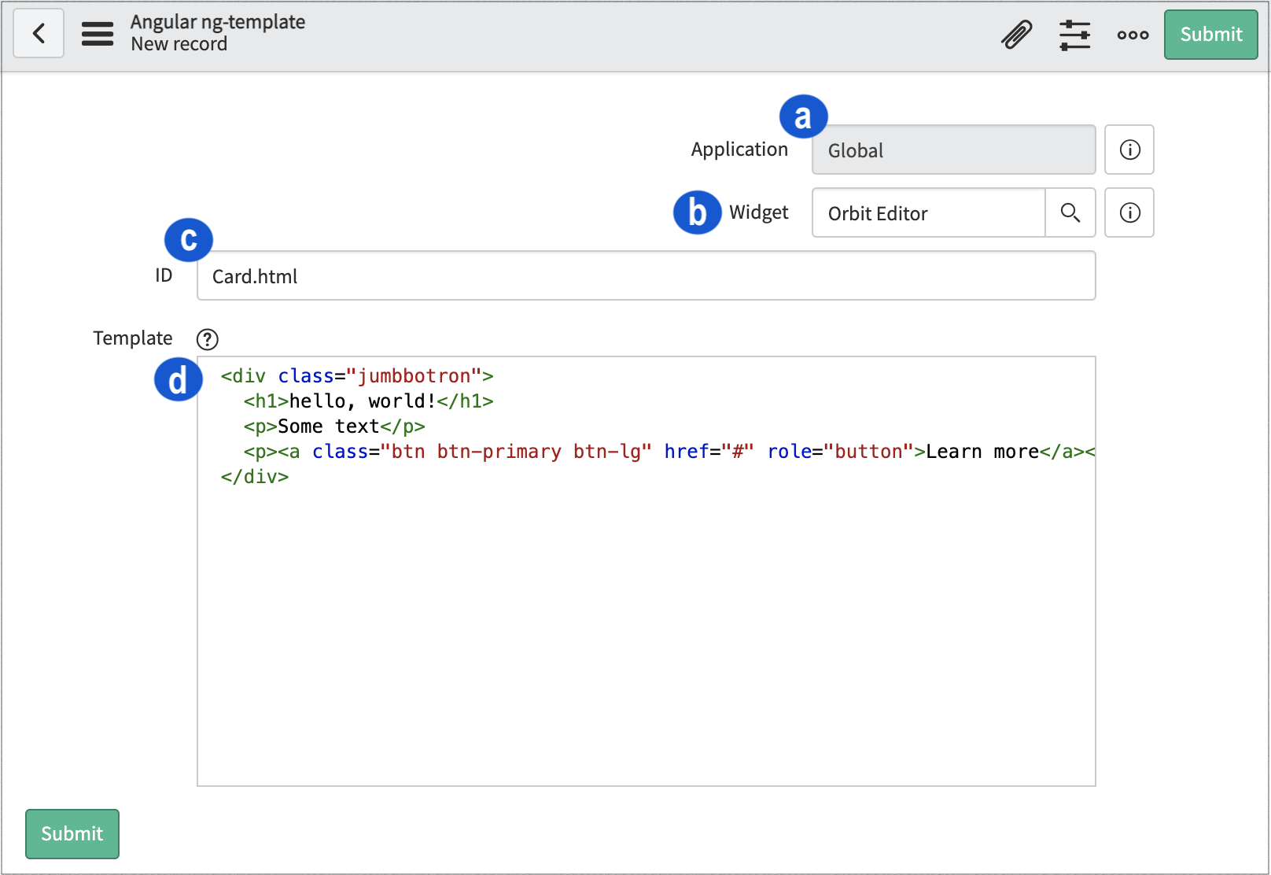Image resolution: width=1271 pixels, height=875 pixels.
Task: Click annotation marker a near Application
Action: (x=804, y=115)
